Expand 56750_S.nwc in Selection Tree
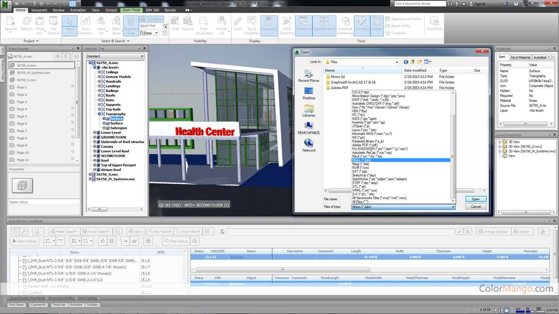Screen dimensions: 559x314 (x=90, y=174)
